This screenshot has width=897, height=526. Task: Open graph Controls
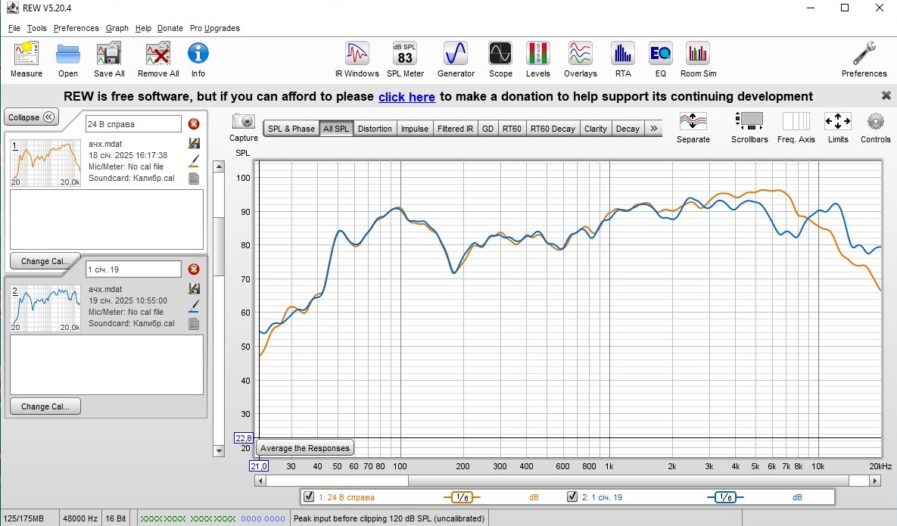click(875, 127)
